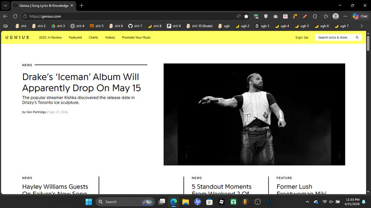Expand the bookmarks bar overflow chevron
The image size is (371, 208).
(x=362, y=26)
